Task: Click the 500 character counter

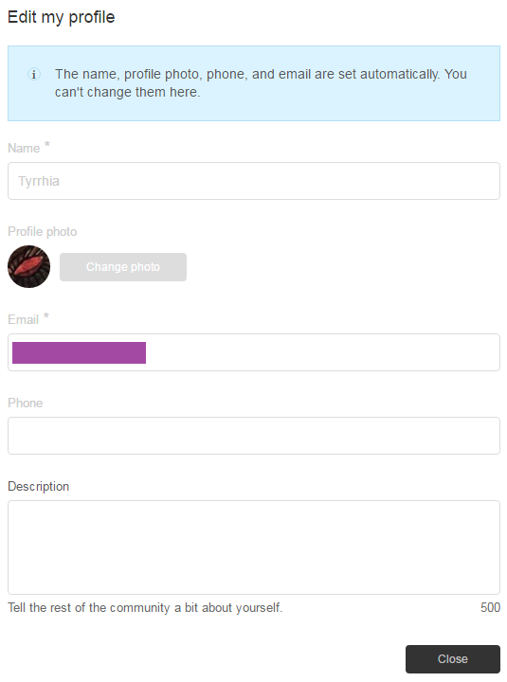Action: [x=490, y=607]
